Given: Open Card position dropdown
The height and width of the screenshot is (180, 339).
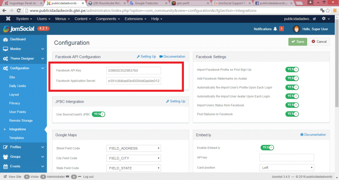Looking at the screenshot, I should point(287,167).
